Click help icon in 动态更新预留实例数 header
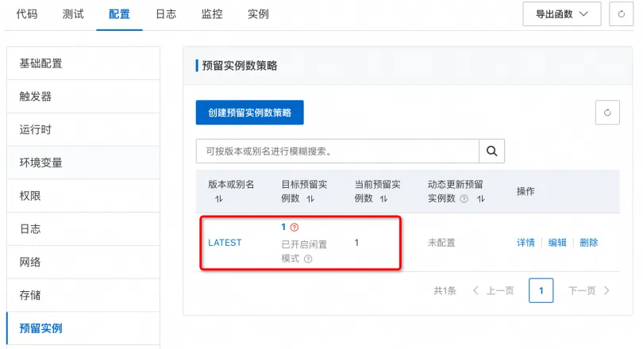The width and height of the screenshot is (643, 349). 464,199
